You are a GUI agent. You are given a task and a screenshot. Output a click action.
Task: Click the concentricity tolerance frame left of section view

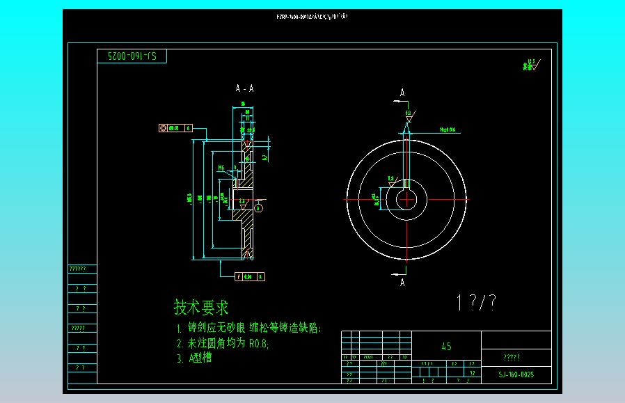(176, 128)
